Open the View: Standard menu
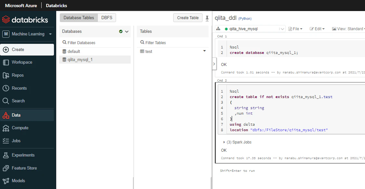 click(348, 29)
